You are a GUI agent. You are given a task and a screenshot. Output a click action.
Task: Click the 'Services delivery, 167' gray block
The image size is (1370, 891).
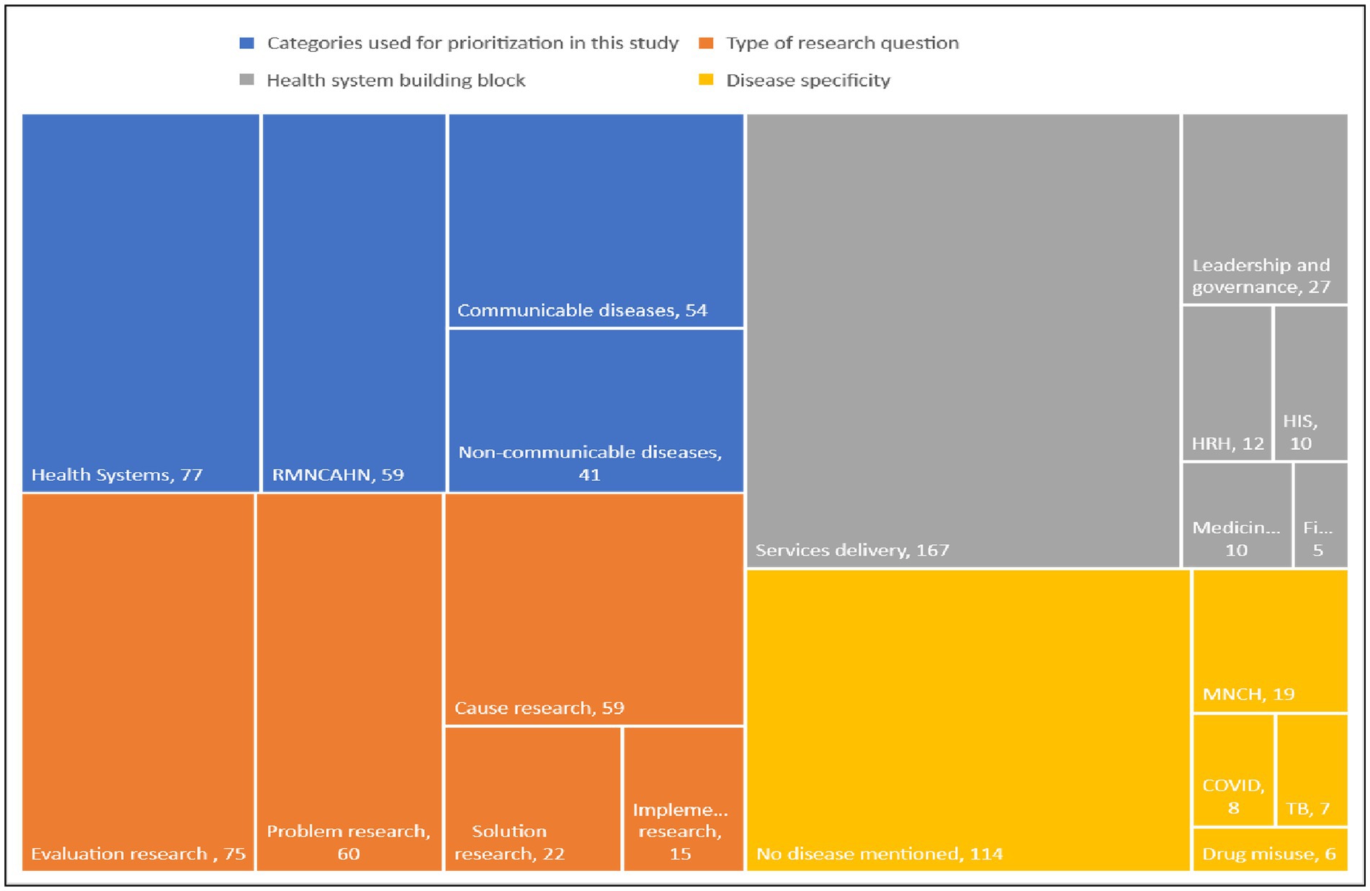point(963,340)
